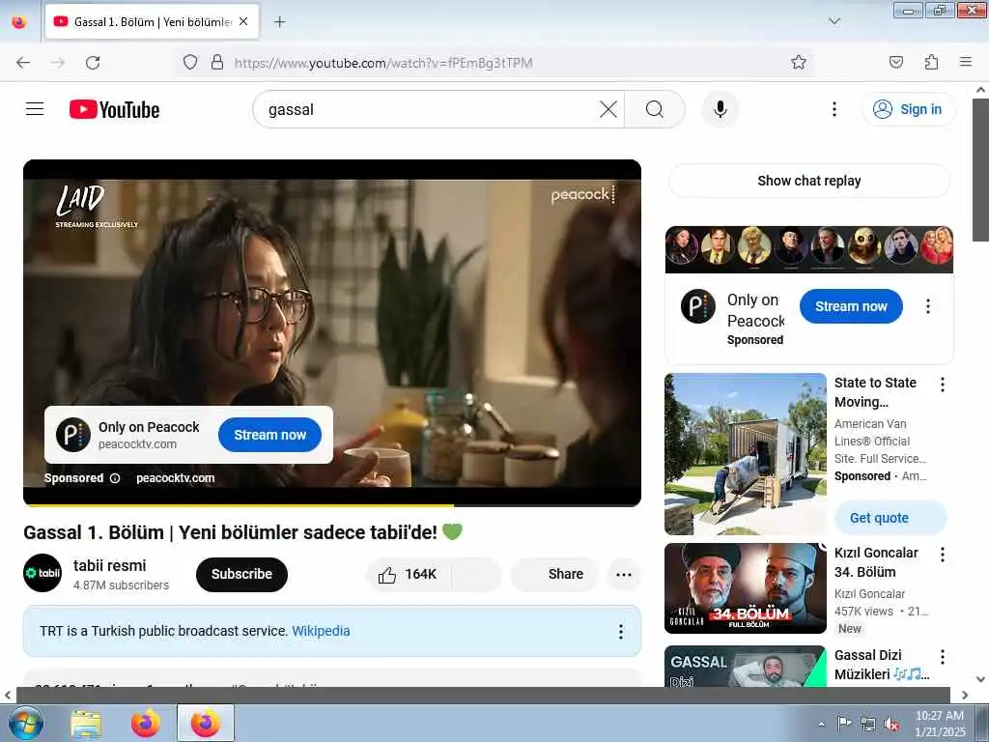Open Windows Explorer from the taskbar
989x742 pixels.
click(x=86, y=724)
